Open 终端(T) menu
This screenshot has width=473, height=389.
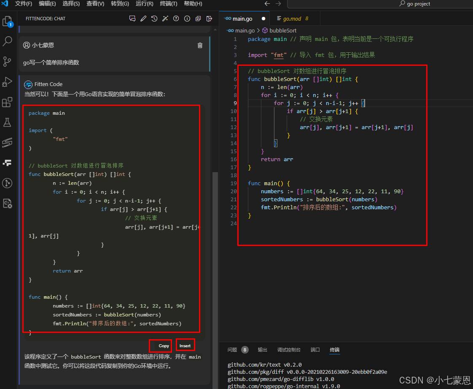point(169,4)
